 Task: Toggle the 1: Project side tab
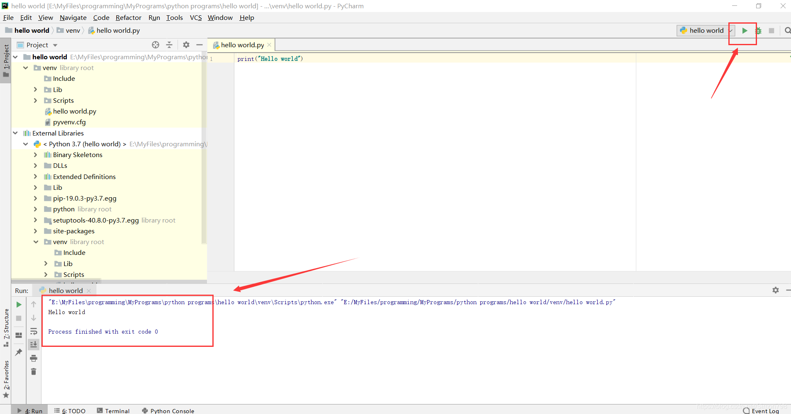coord(6,61)
